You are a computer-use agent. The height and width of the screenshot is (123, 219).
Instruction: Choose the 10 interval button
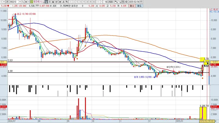pos(81,2)
